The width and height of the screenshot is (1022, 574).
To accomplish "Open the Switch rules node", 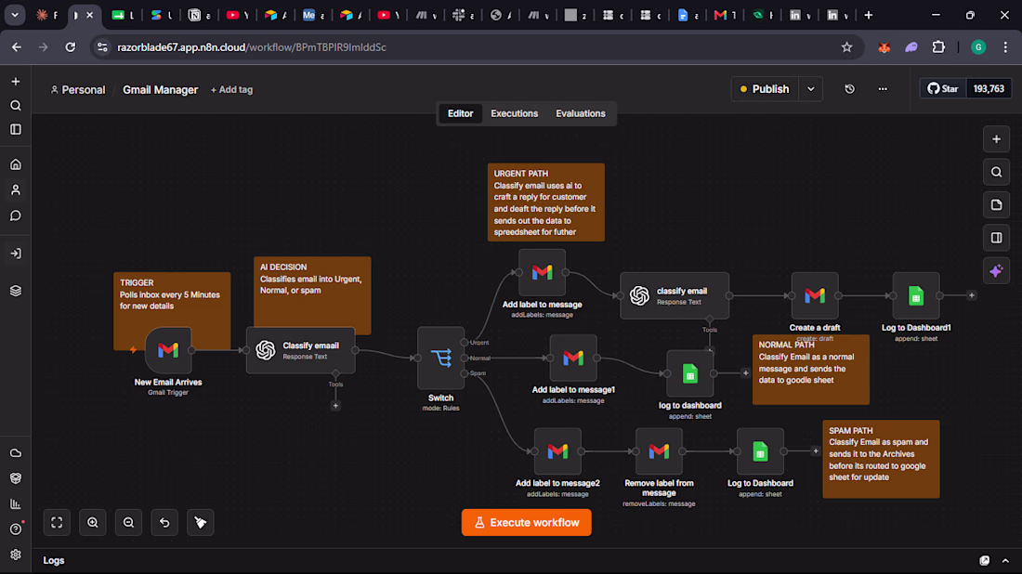I will pyautogui.click(x=440, y=358).
